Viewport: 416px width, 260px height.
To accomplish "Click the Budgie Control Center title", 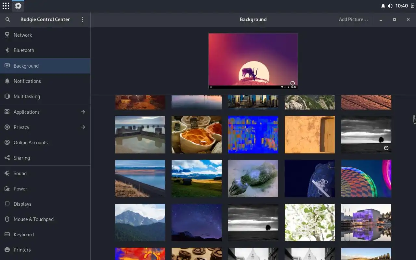I will [45, 19].
